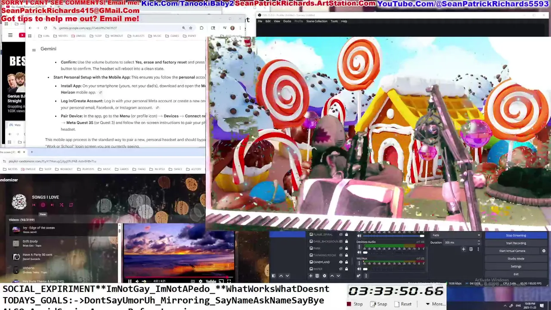Adjust the transition Duration stepper
Image resolution: width=551 pixels, height=310 pixels.
(x=479, y=242)
